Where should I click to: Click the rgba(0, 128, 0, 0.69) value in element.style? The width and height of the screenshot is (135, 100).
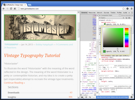tap(116, 24)
